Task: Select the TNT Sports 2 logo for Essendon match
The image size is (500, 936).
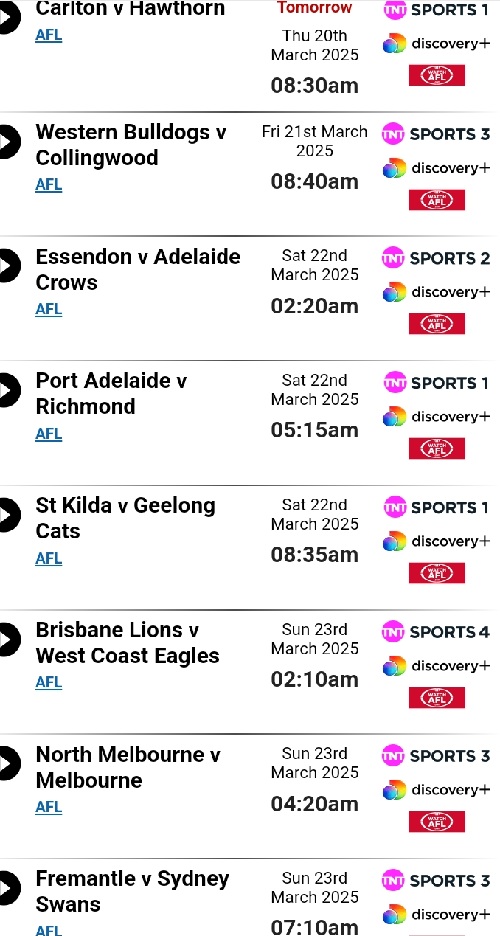Action: pyautogui.click(x=435, y=258)
